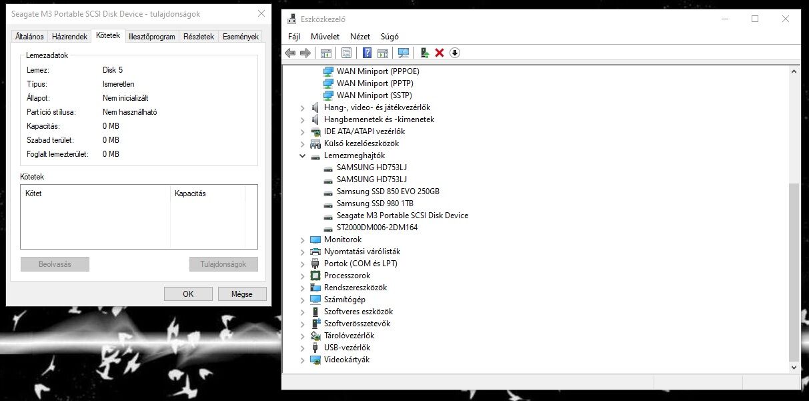Click the device tree scrollbar down arrow
809x401 pixels.
[x=794, y=366]
